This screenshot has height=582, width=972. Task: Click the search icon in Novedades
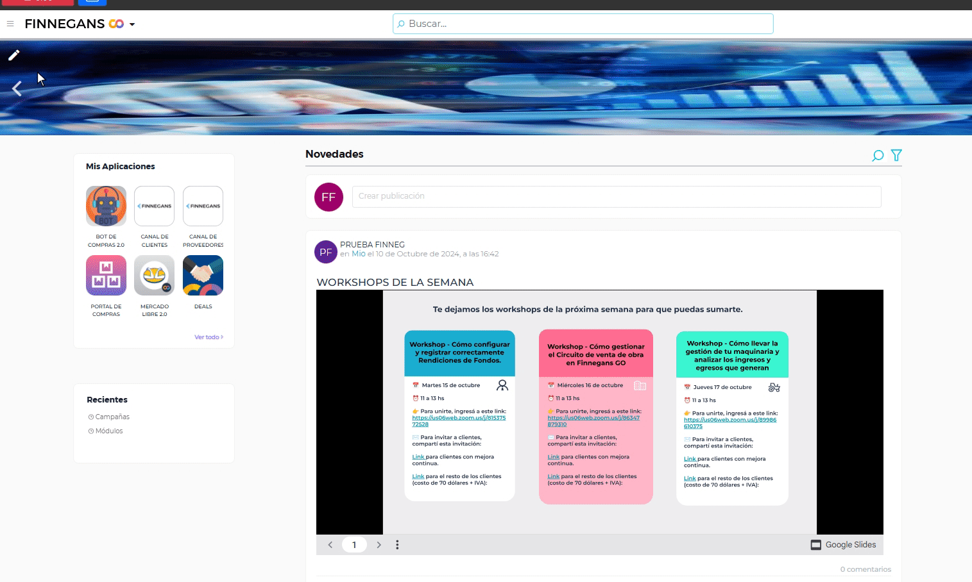[878, 156]
